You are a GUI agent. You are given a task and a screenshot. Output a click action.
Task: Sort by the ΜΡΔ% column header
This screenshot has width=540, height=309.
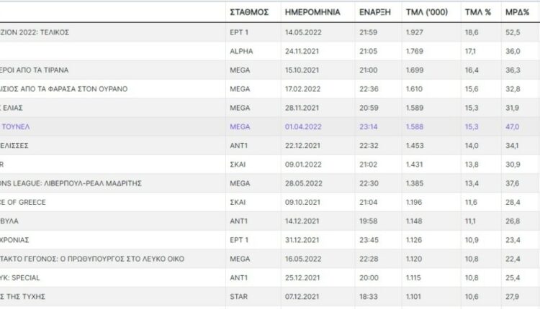coord(517,12)
